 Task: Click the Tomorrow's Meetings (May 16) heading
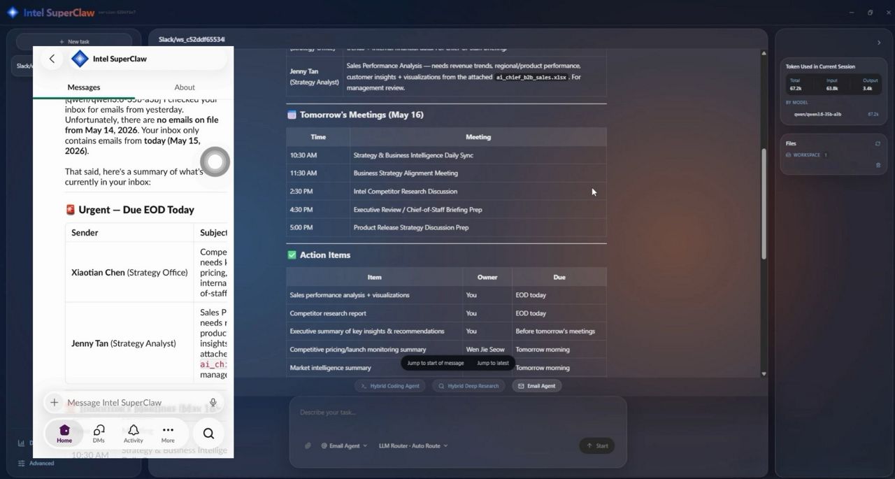click(361, 115)
